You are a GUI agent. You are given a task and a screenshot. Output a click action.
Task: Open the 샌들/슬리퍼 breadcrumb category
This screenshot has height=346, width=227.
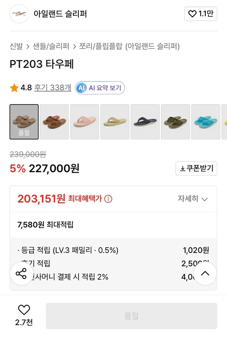click(51, 46)
